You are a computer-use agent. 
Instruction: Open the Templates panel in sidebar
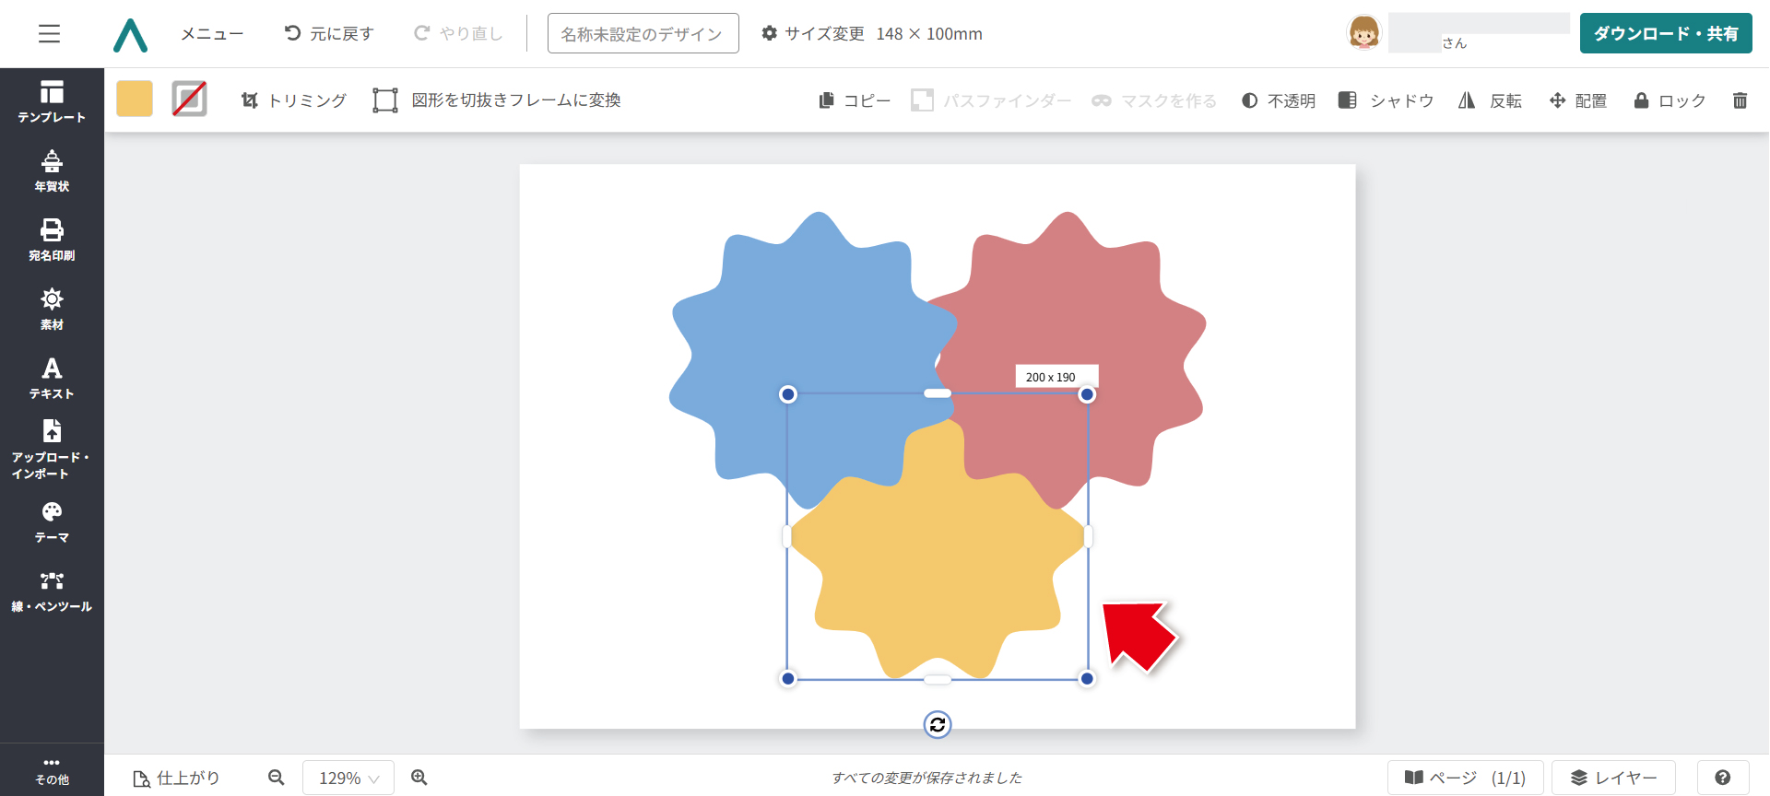pyautogui.click(x=52, y=101)
